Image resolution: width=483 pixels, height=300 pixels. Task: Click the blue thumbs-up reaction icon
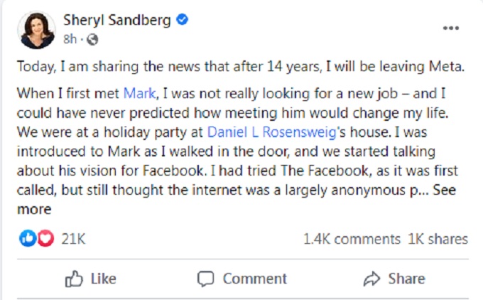(28, 238)
